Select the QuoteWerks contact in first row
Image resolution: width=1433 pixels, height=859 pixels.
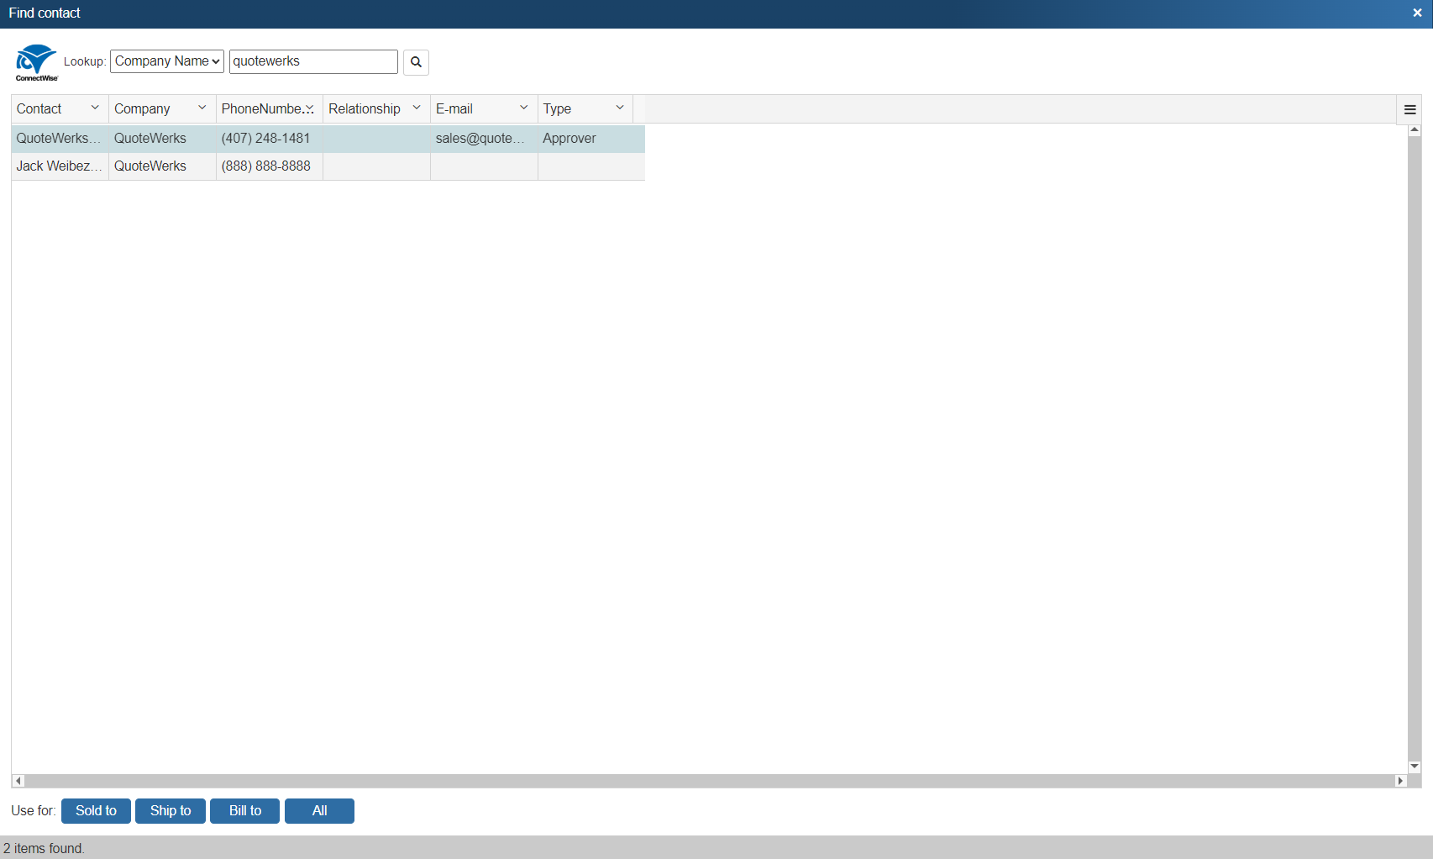[60, 139]
